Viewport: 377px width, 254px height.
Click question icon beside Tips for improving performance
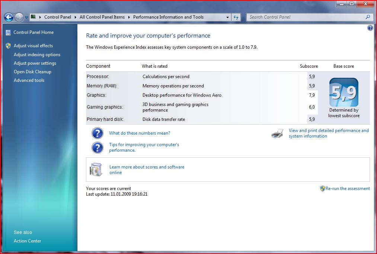click(x=98, y=148)
